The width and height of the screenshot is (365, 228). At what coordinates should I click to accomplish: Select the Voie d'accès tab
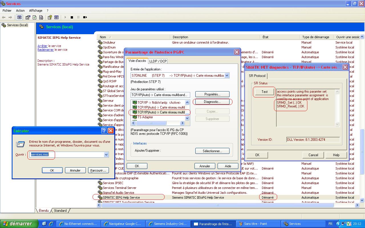tap(137, 60)
